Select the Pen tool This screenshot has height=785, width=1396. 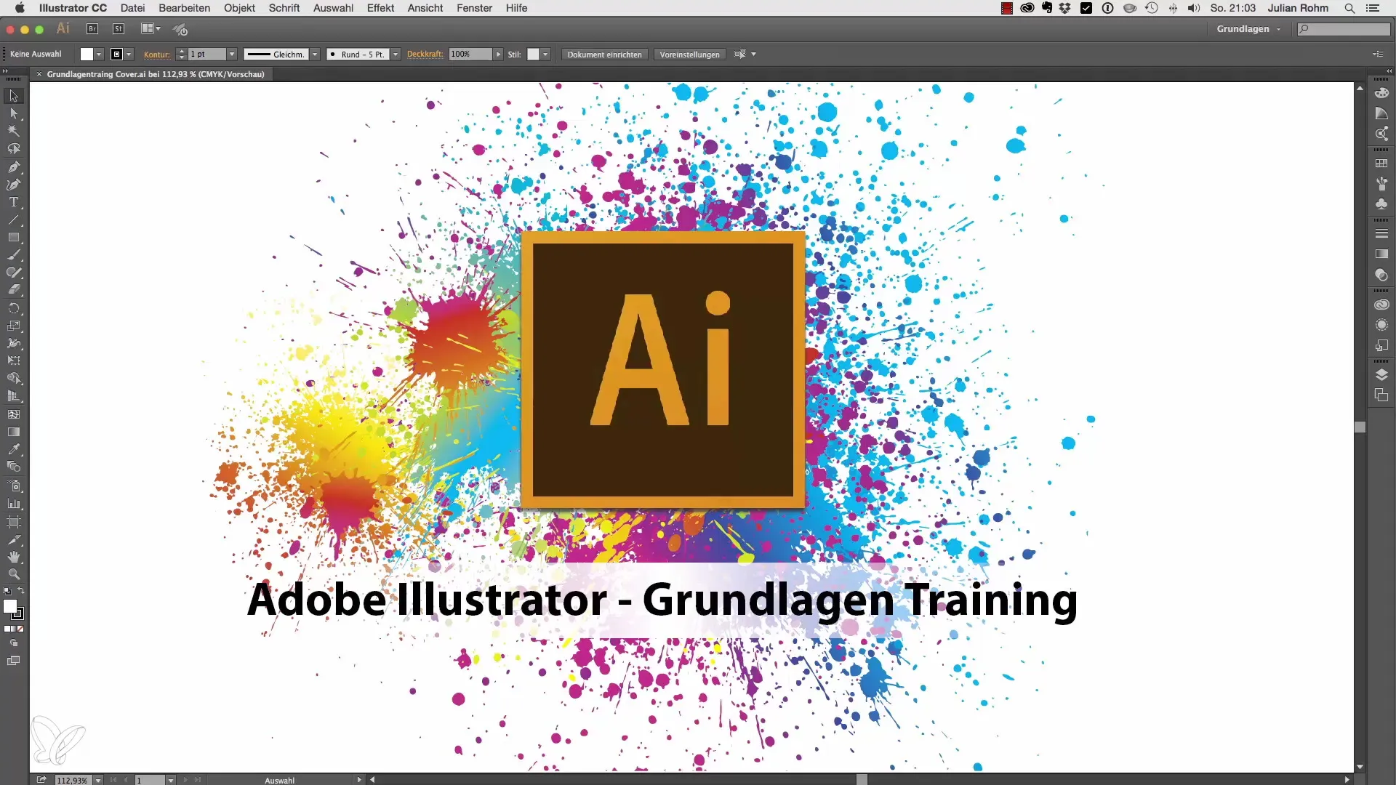[13, 167]
